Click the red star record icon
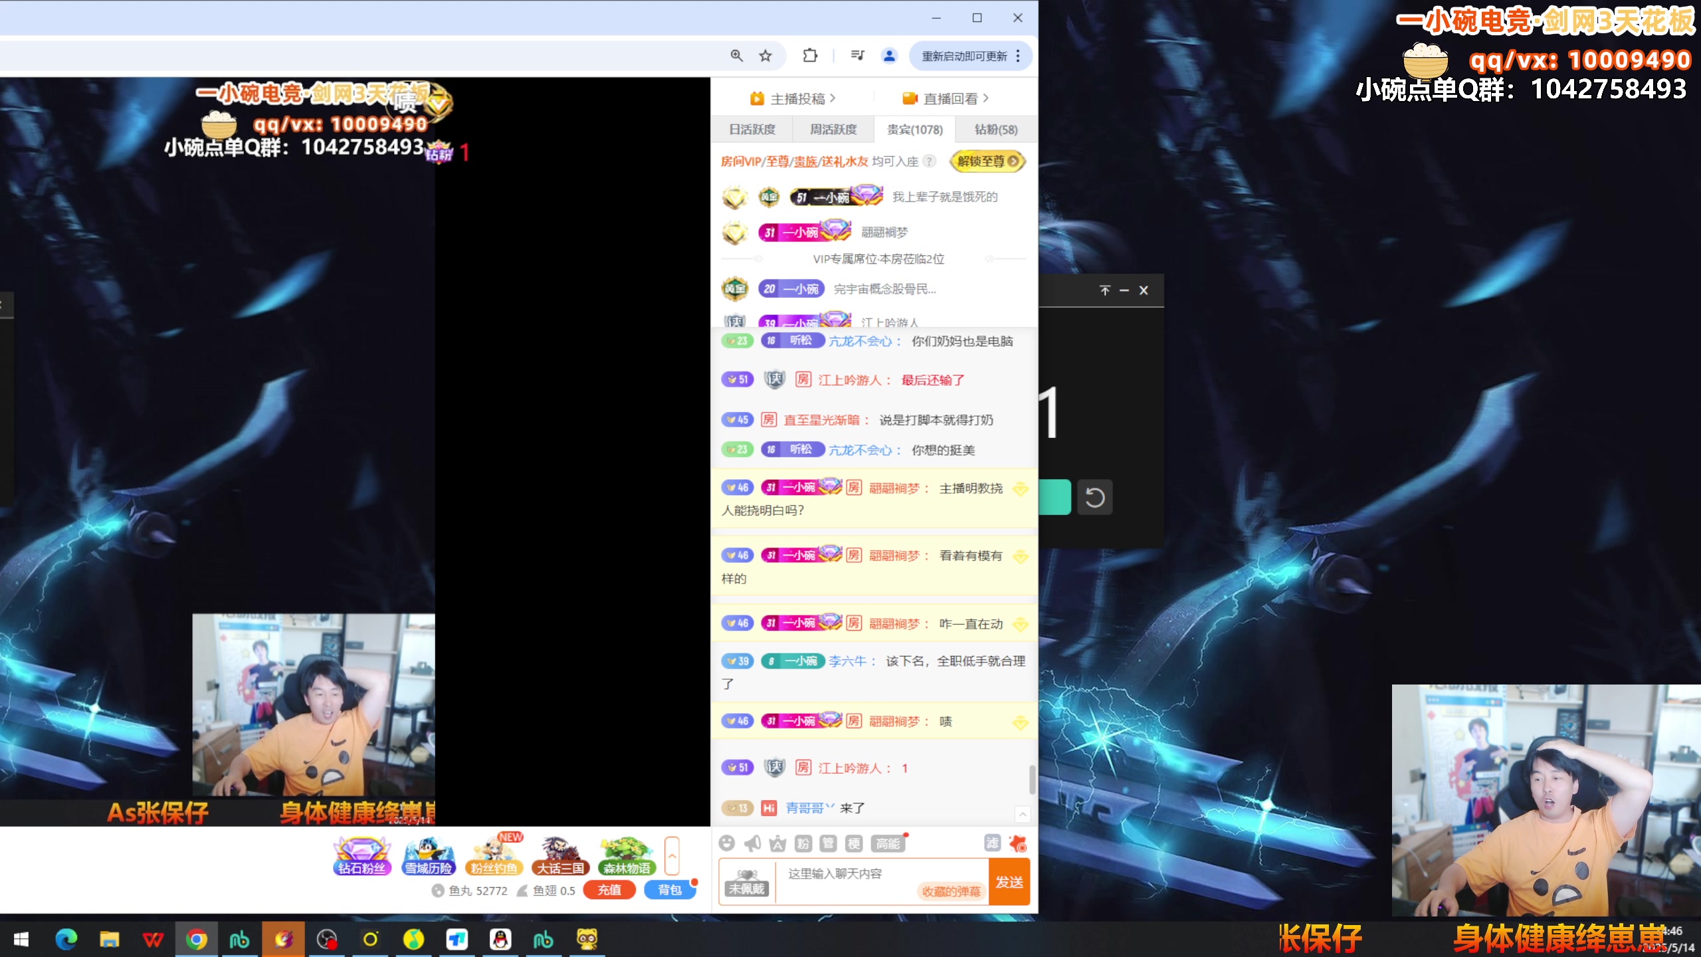Image resolution: width=1701 pixels, height=957 pixels. (1018, 843)
